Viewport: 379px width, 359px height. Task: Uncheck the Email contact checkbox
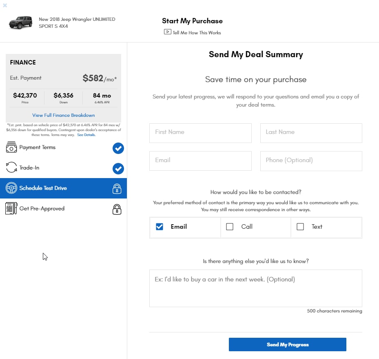point(160,227)
